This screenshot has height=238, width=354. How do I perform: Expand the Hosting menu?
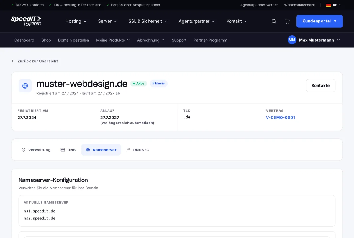click(76, 21)
